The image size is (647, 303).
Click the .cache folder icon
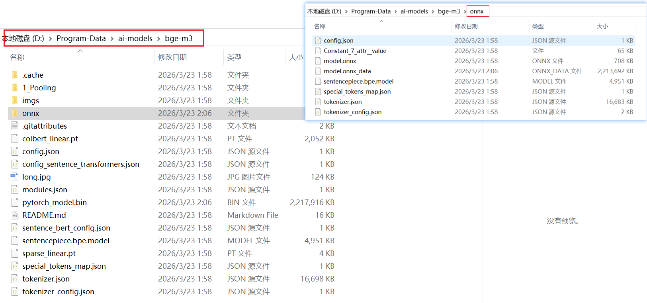pos(15,75)
